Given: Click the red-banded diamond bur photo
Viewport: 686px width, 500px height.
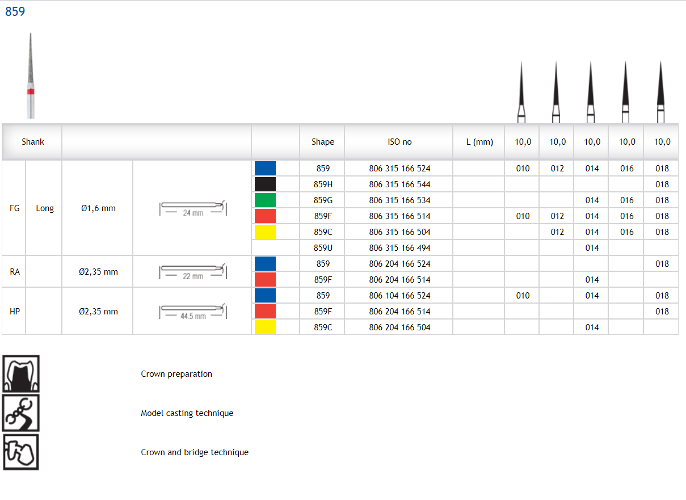Looking at the screenshot, I should [x=31, y=75].
